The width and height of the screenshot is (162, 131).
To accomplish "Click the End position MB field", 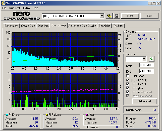I will coord(146,71).
